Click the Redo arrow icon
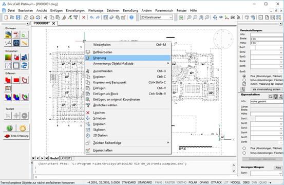 pyautogui.click(x=98, y=17)
